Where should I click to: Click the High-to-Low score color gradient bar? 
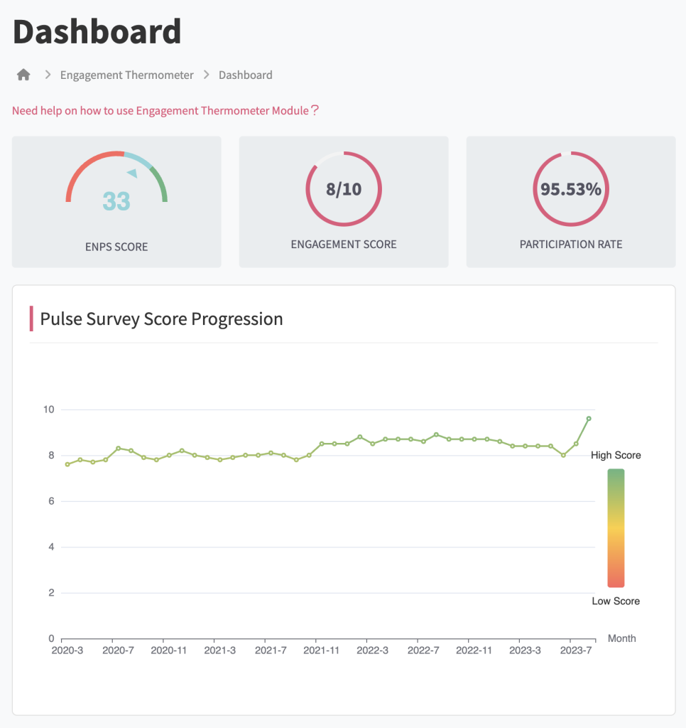(x=616, y=528)
